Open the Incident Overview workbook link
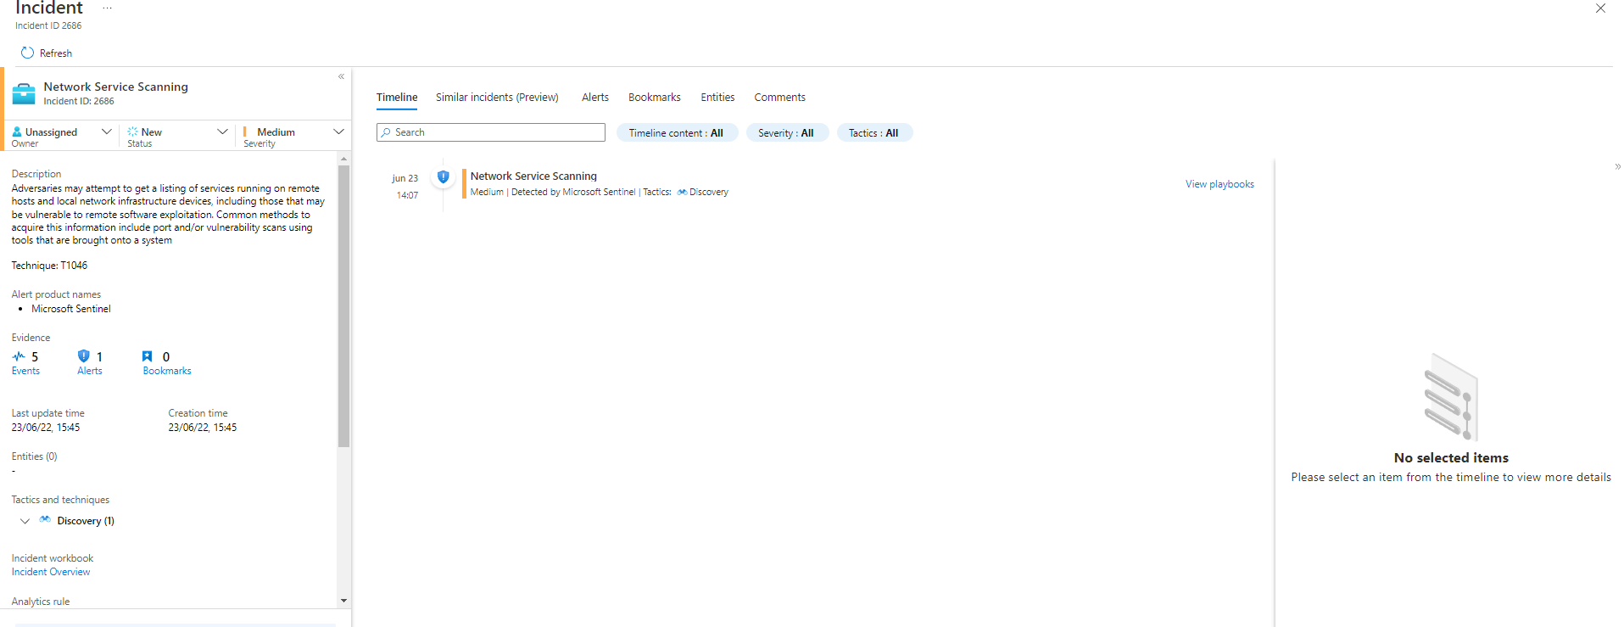Viewport: 1624px width, 627px height. coord(51,572)
